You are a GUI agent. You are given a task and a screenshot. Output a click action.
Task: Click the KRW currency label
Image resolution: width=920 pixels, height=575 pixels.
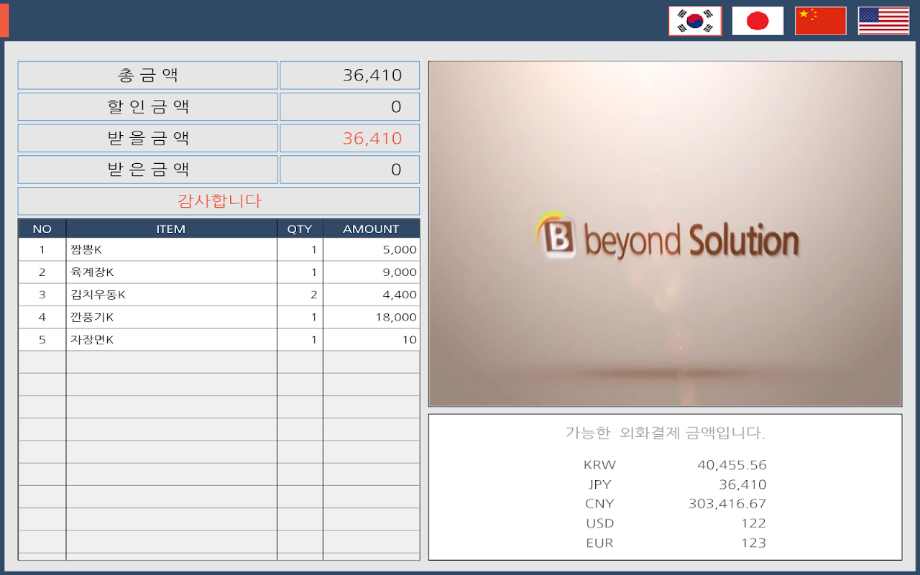tap(599, 465)
